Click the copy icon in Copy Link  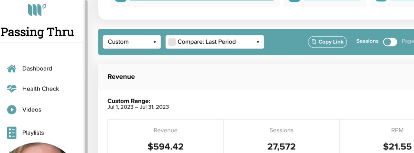314,41
